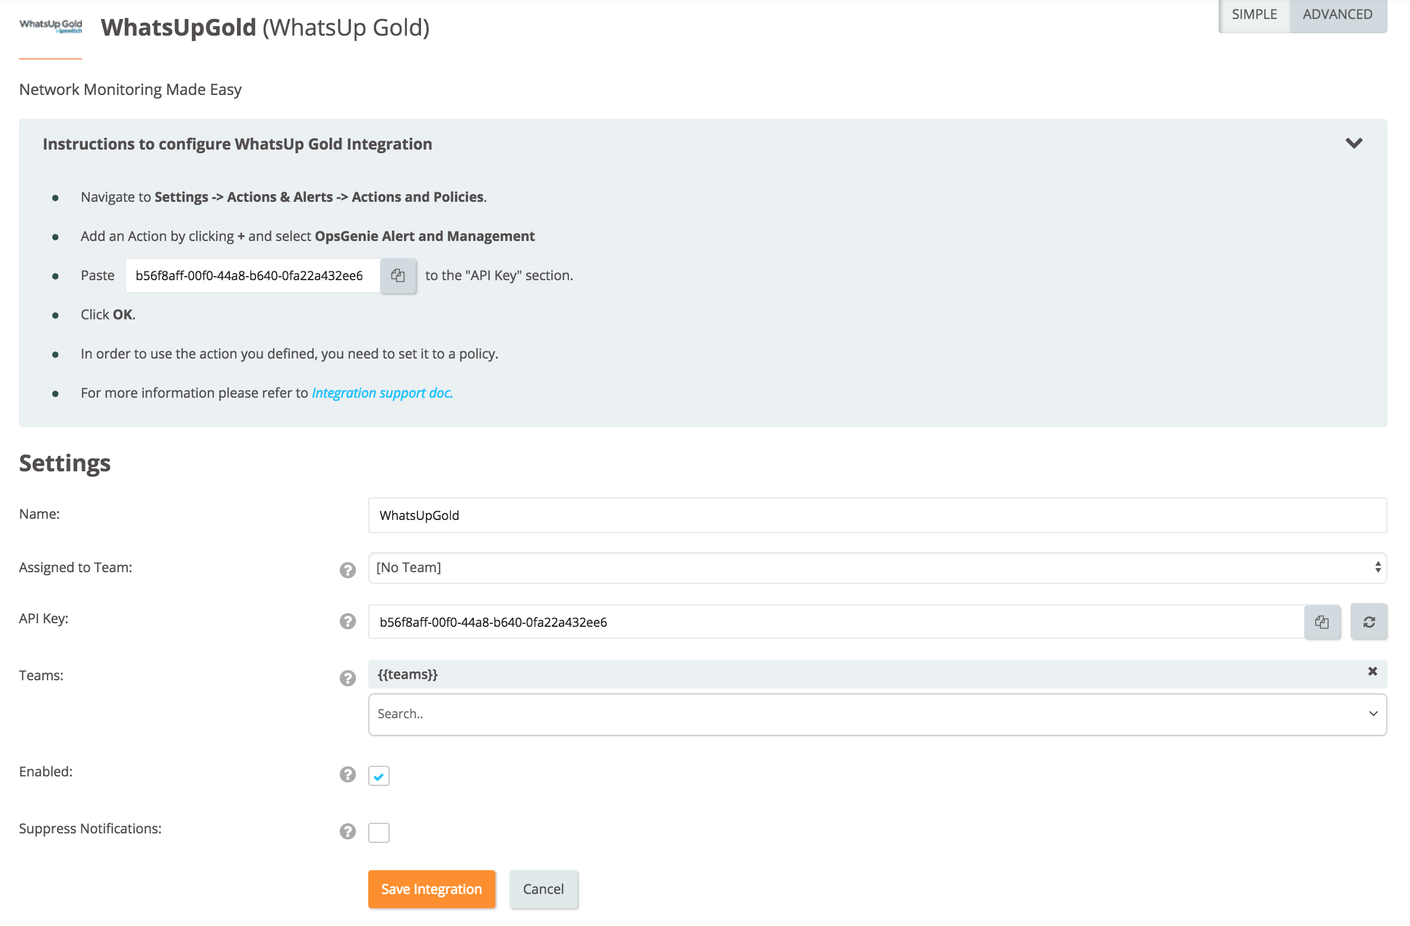Click the WhatsUp Gold logo

(x=50, y=26)
